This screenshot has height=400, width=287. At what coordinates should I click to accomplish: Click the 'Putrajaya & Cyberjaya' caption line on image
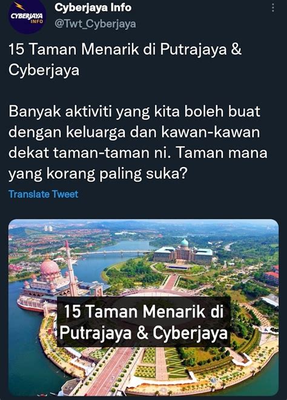tap(143, 333)
